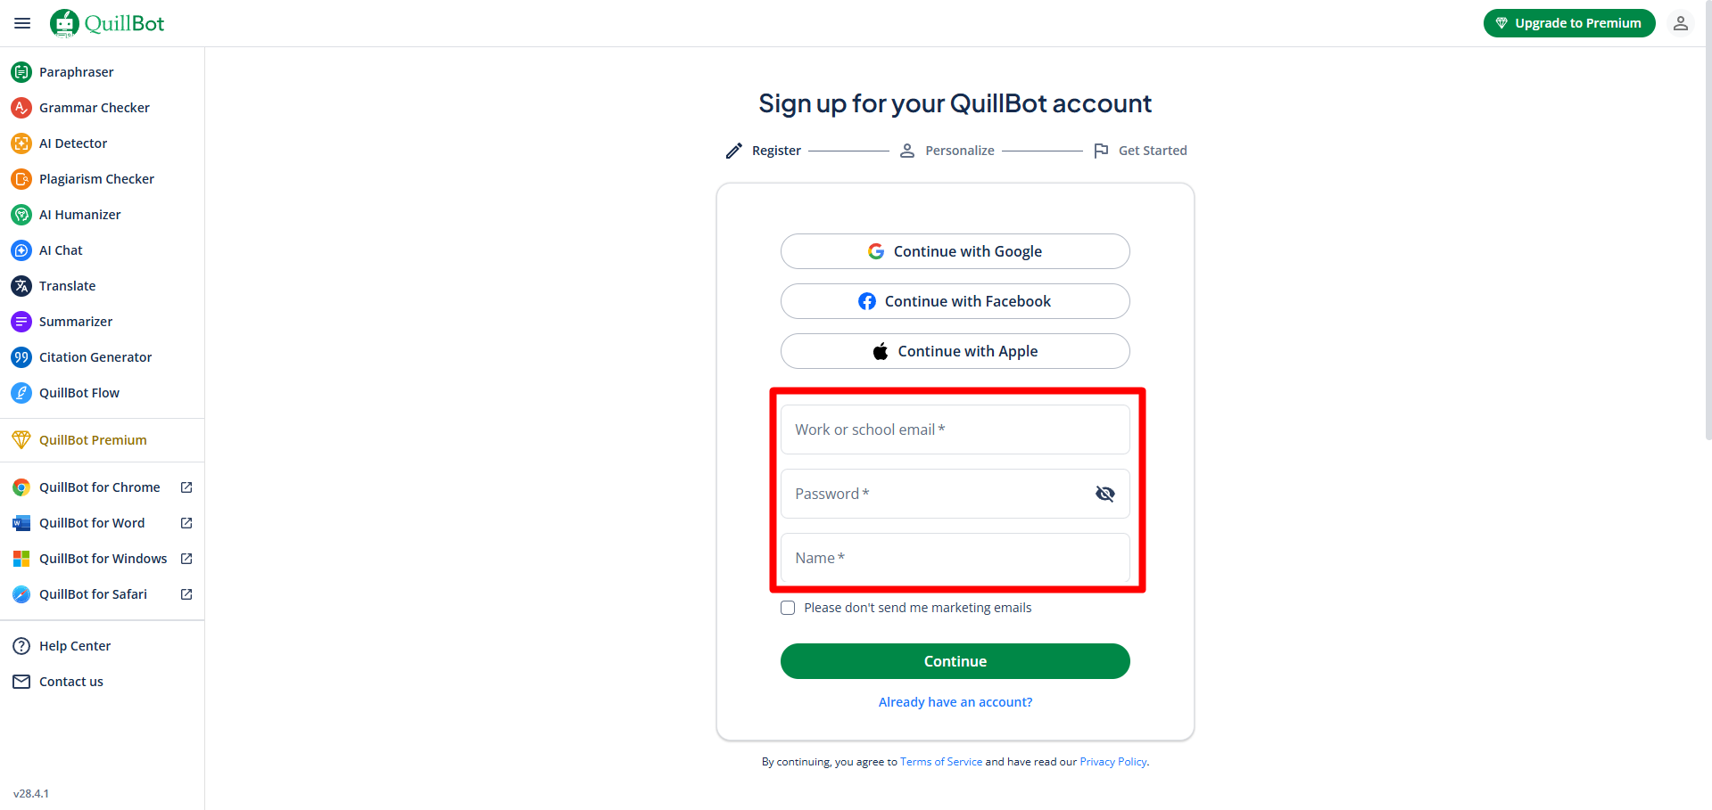Click the Upgrade to Premium button
Viewport: 1712px width, 810px height.
click(1568, 23)
